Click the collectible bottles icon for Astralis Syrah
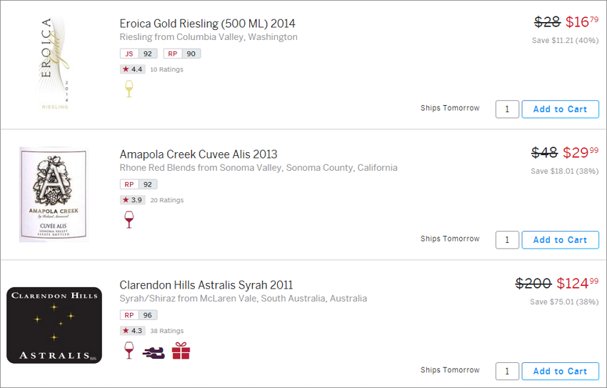The width and height of the screenshot is (607, 388). [154, 352]
